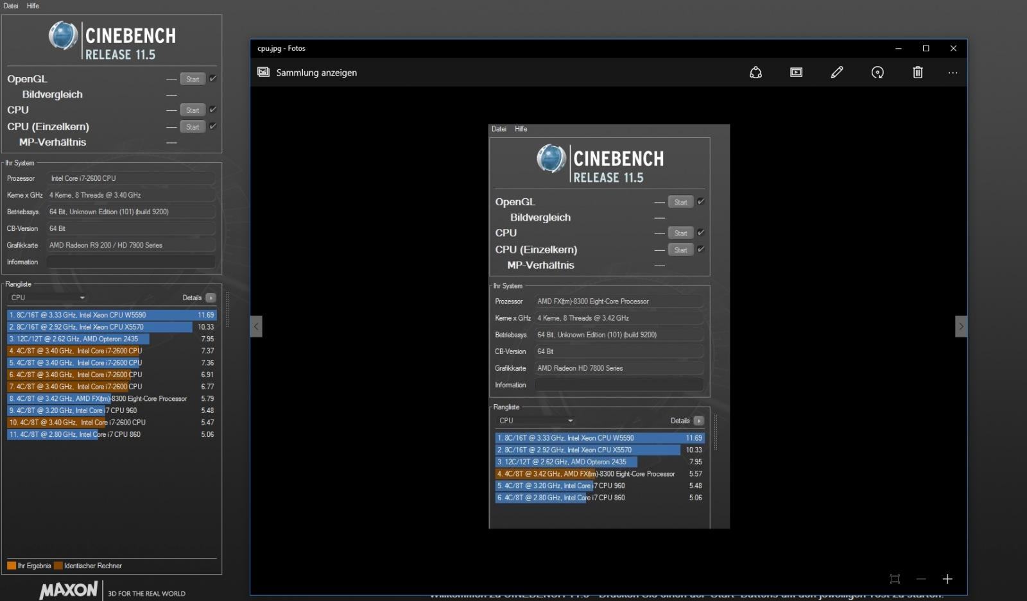Start slideshow icon in Fotos toolbar

[796, 72]
